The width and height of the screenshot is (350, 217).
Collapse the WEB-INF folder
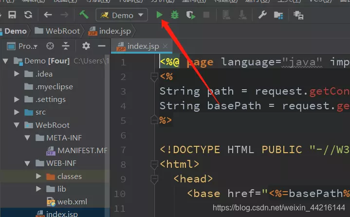[27, 163]
